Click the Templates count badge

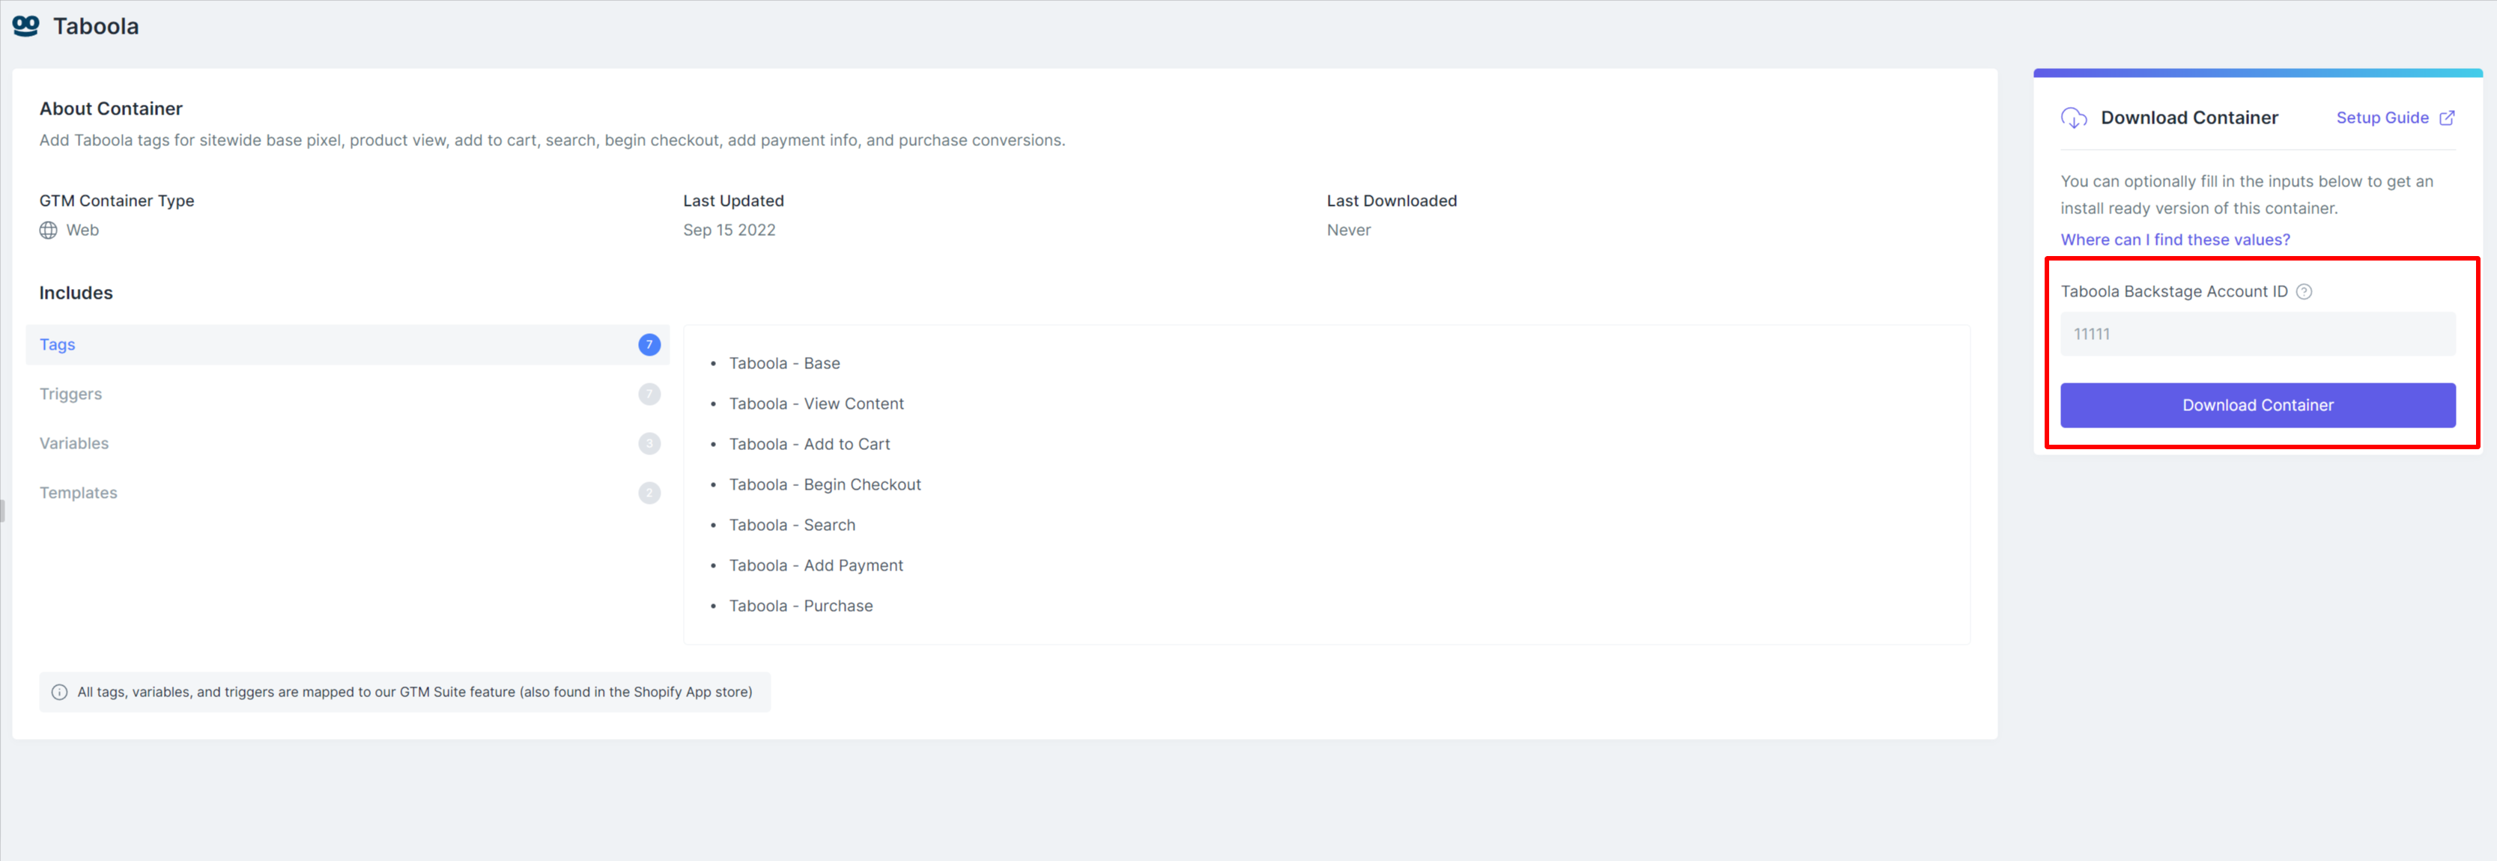649,493
